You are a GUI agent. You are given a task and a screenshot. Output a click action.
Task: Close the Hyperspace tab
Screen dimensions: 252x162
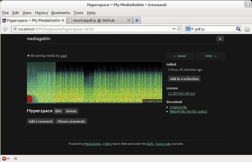63,21
